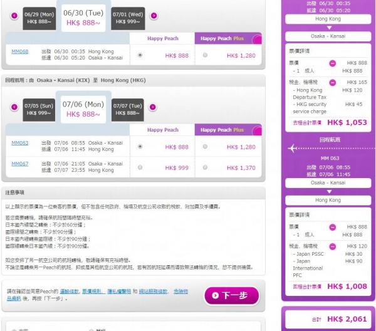
Task: Select Happy Peach HK$ 999 for MM067
Action: pos(140,167)
